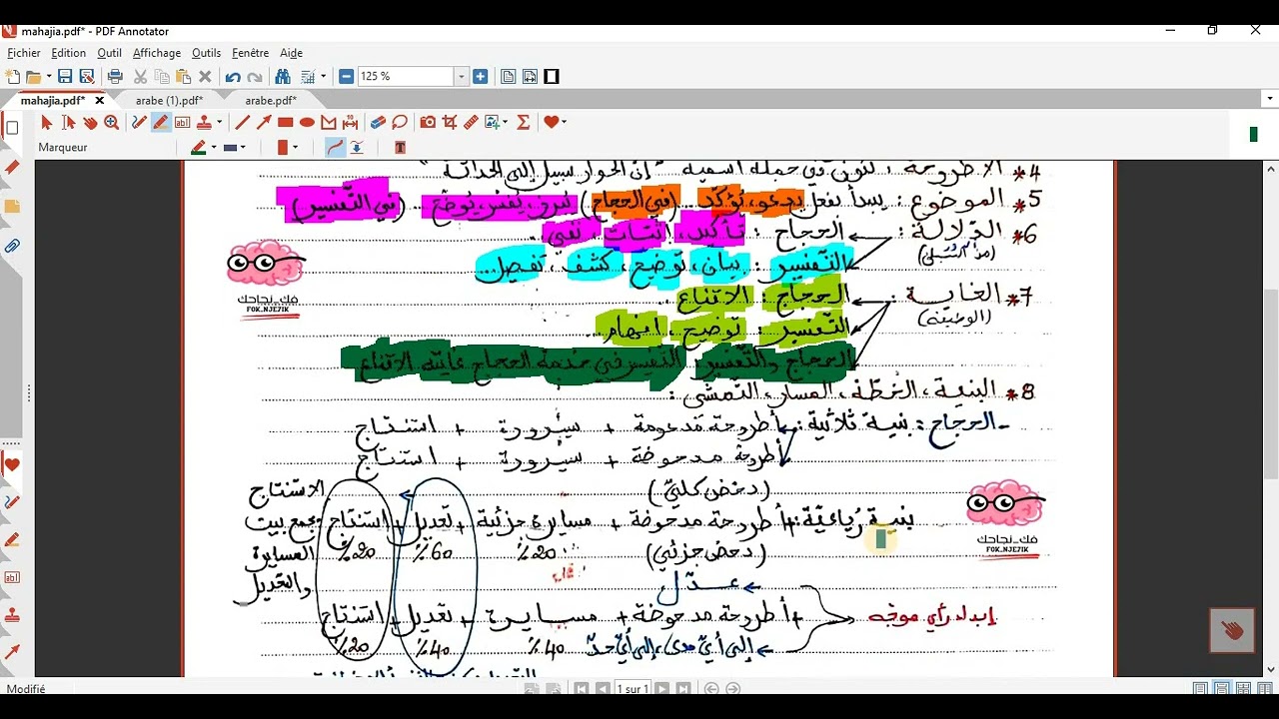Viewport: 1279px width, 719px height.
Task: Open the Fichier menu
Action: [x=24, y=53]
